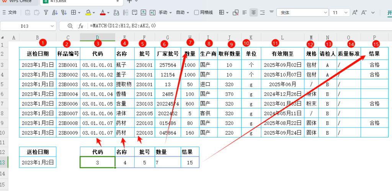Click the freeze panes icon

[x=222, y=13]
